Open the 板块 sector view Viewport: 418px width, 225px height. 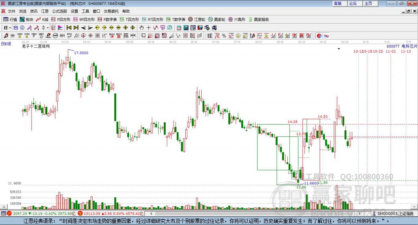26,20
